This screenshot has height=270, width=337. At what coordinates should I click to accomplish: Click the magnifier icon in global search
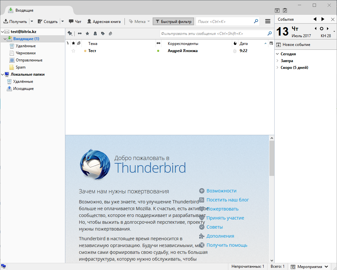[x=256, y=21]
